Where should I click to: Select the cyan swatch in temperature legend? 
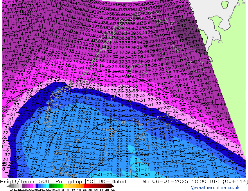coord(47,186)
